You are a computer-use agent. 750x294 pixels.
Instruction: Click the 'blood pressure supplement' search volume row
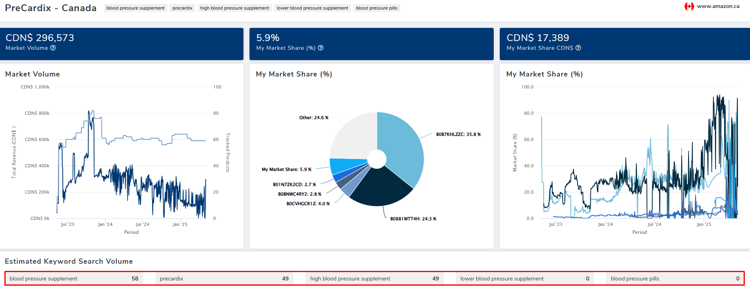74,279
